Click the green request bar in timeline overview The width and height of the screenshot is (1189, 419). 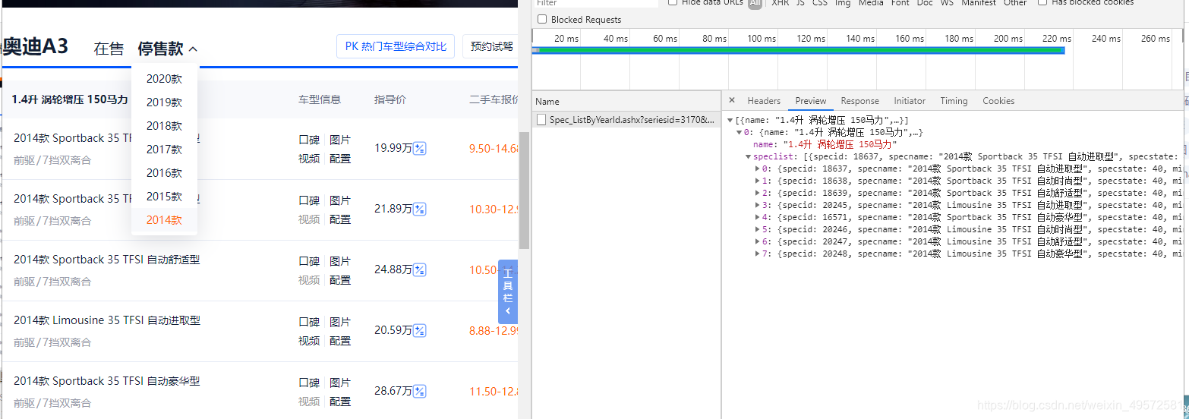pyautogui.click(x=798, y=50)
